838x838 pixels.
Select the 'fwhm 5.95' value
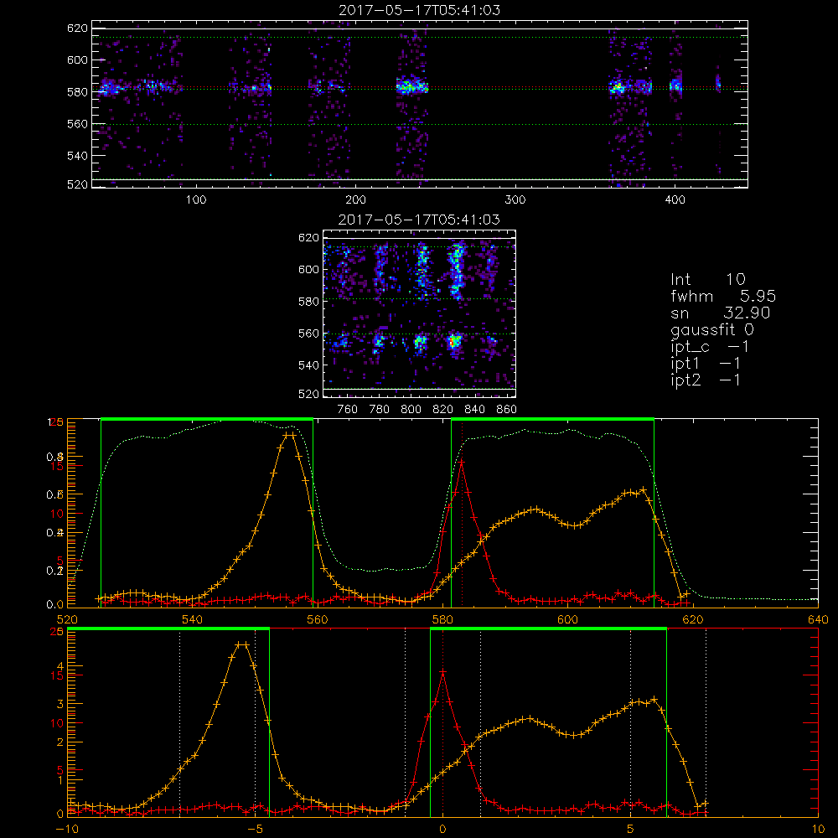[723, 296]
